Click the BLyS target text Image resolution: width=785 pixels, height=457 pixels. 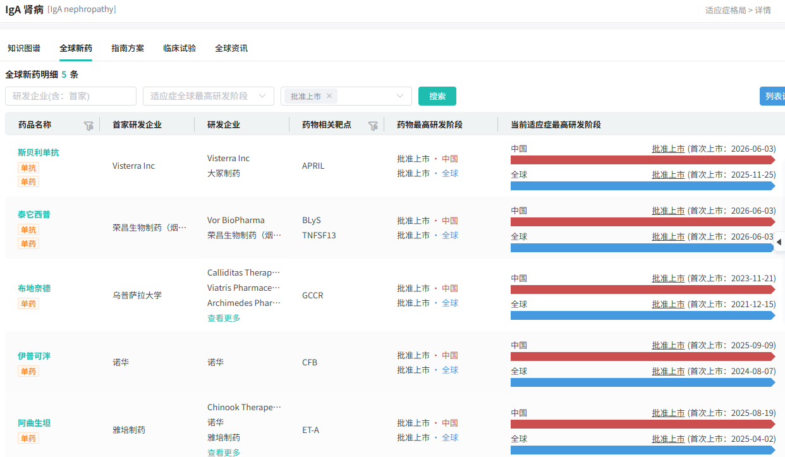(312, 220)
